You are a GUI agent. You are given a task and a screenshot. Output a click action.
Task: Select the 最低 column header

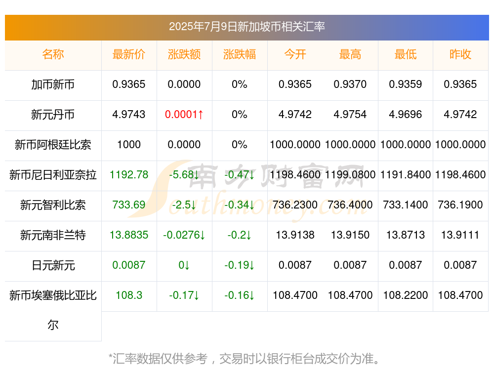[x=406, y=54]
